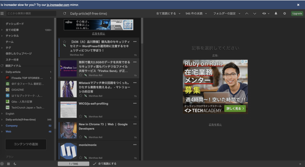The image size is (305, 167).
Task: Close the bottom bar with the X
Action: coord(300,164)
